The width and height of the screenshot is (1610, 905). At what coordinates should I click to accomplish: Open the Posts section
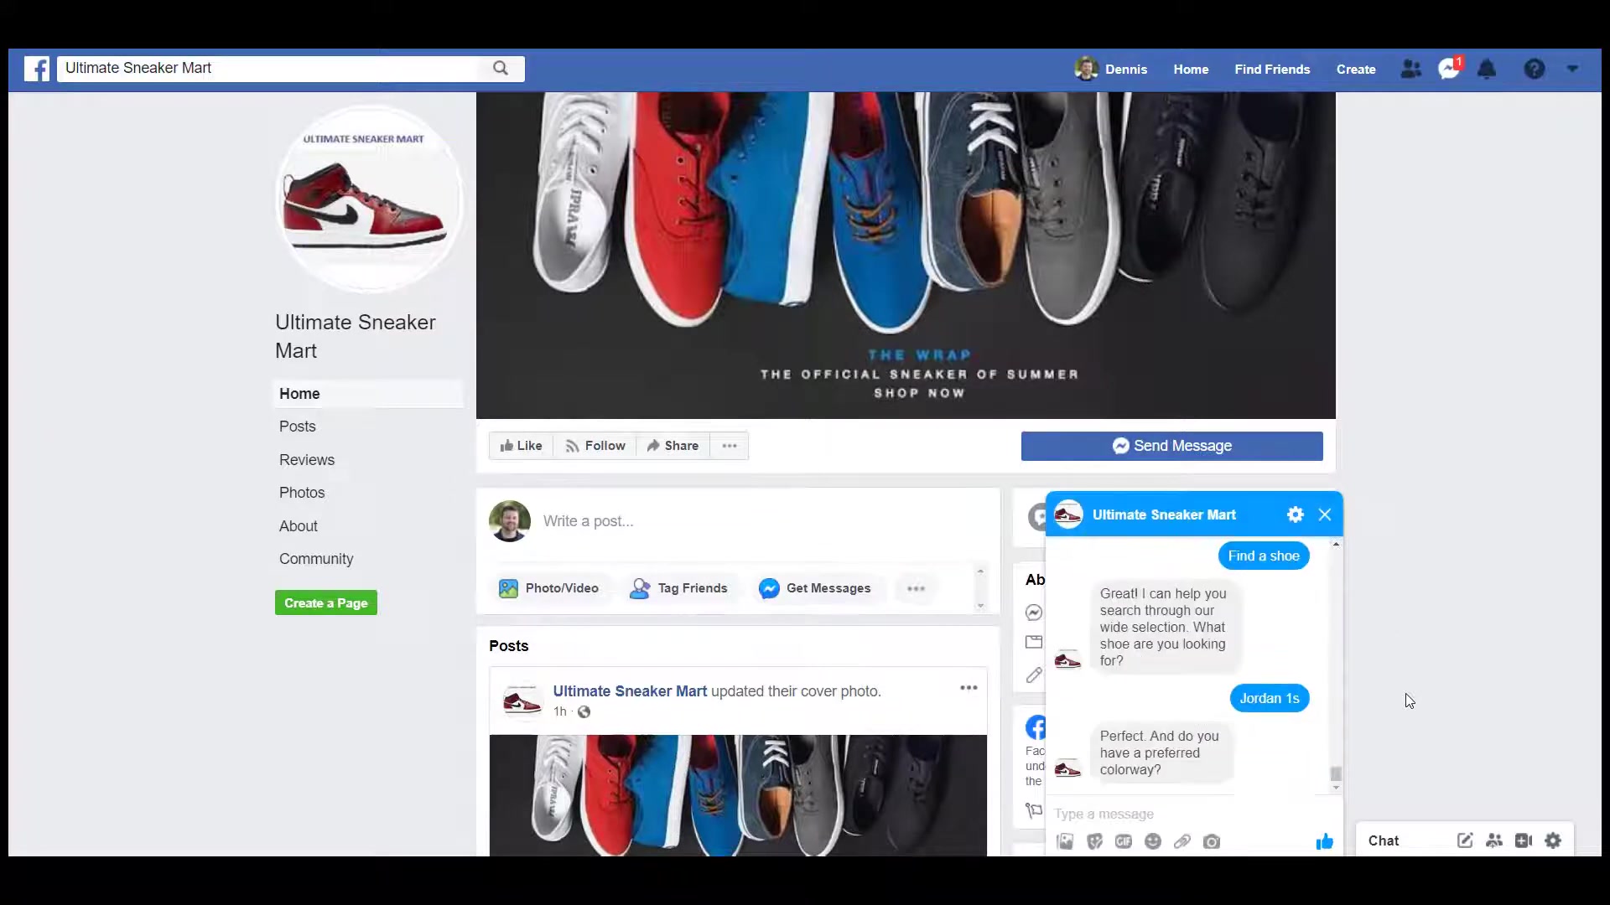pos(298,427)
